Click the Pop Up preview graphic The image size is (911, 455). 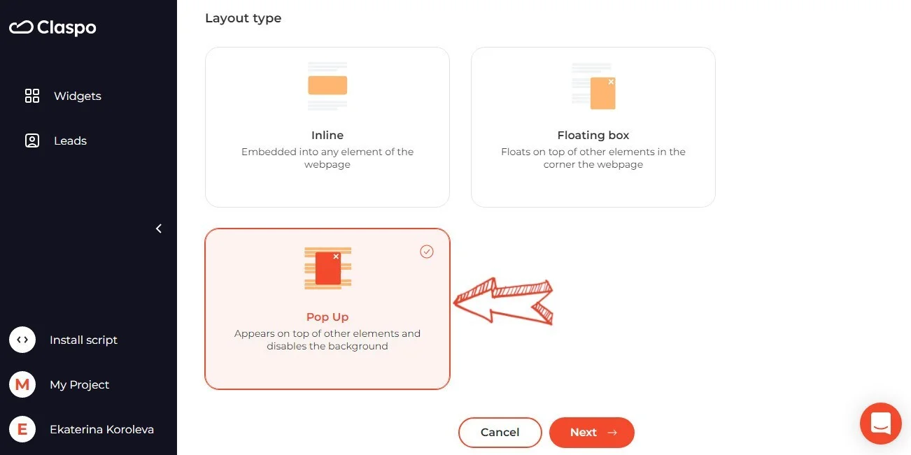(327, 268)
